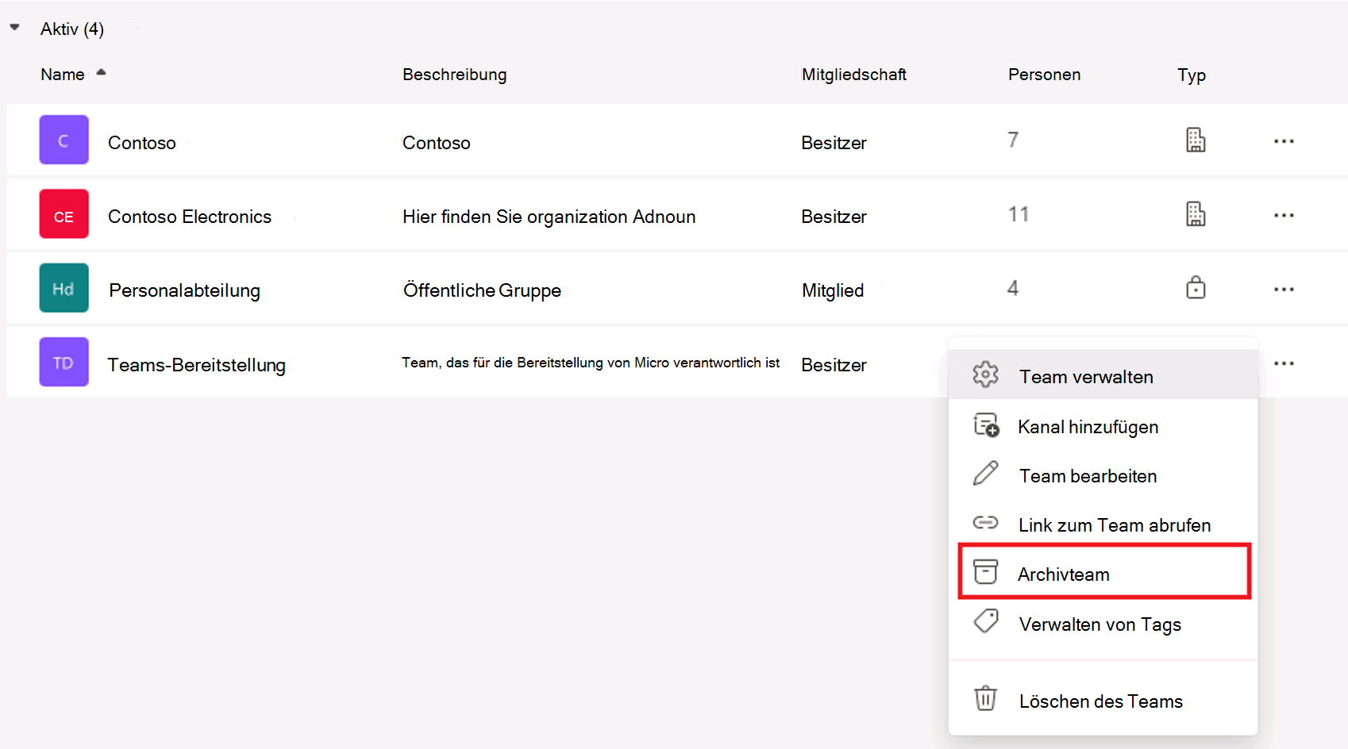Choose Verwalten von Tags from the menu
The height and width of the screenshot is (749, 1348).
point(1103,624)
